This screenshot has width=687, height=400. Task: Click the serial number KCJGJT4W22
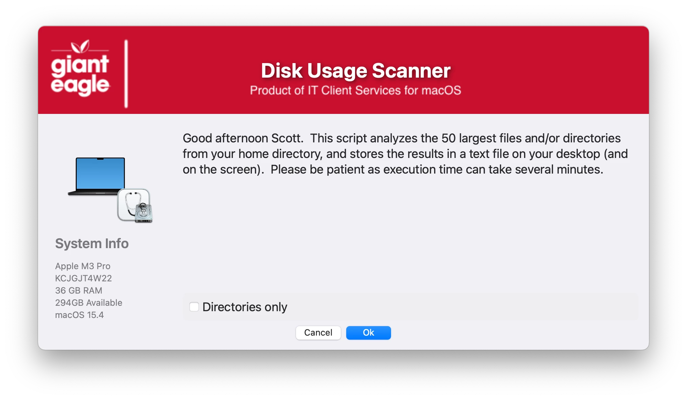83,278
